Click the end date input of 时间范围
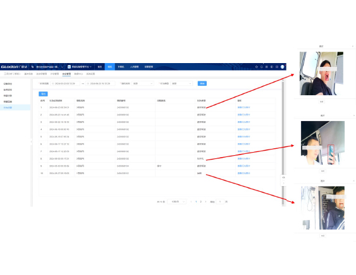This screenshot has width=356, height=275. [100, 84]
